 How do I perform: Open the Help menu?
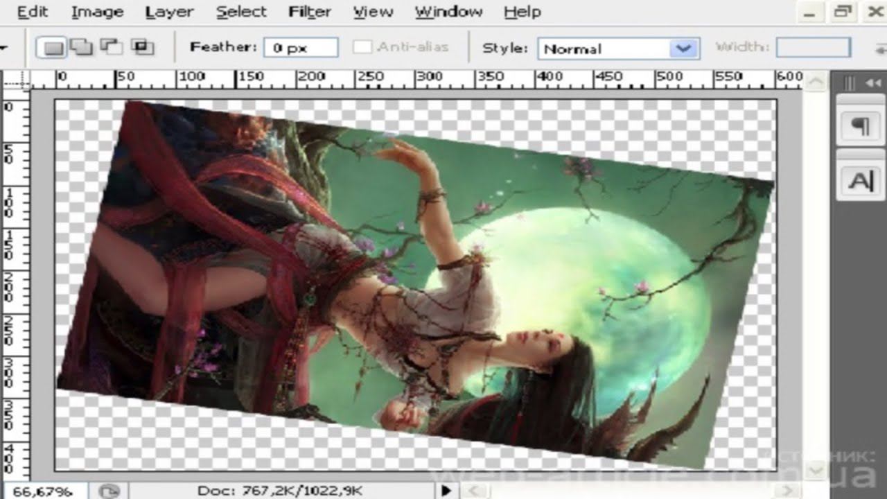pos(522,12)
